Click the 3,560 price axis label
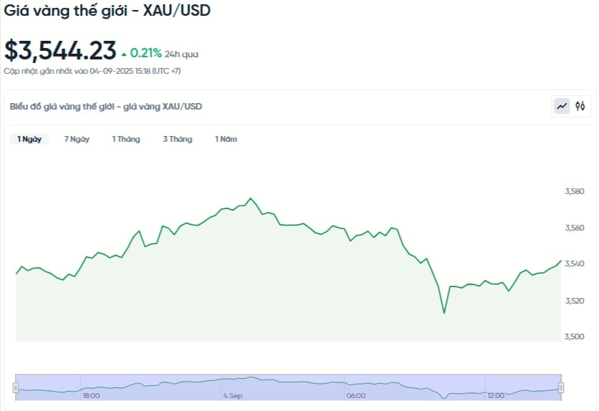Viewport: 599px width, 411px height. pos(575,228)
